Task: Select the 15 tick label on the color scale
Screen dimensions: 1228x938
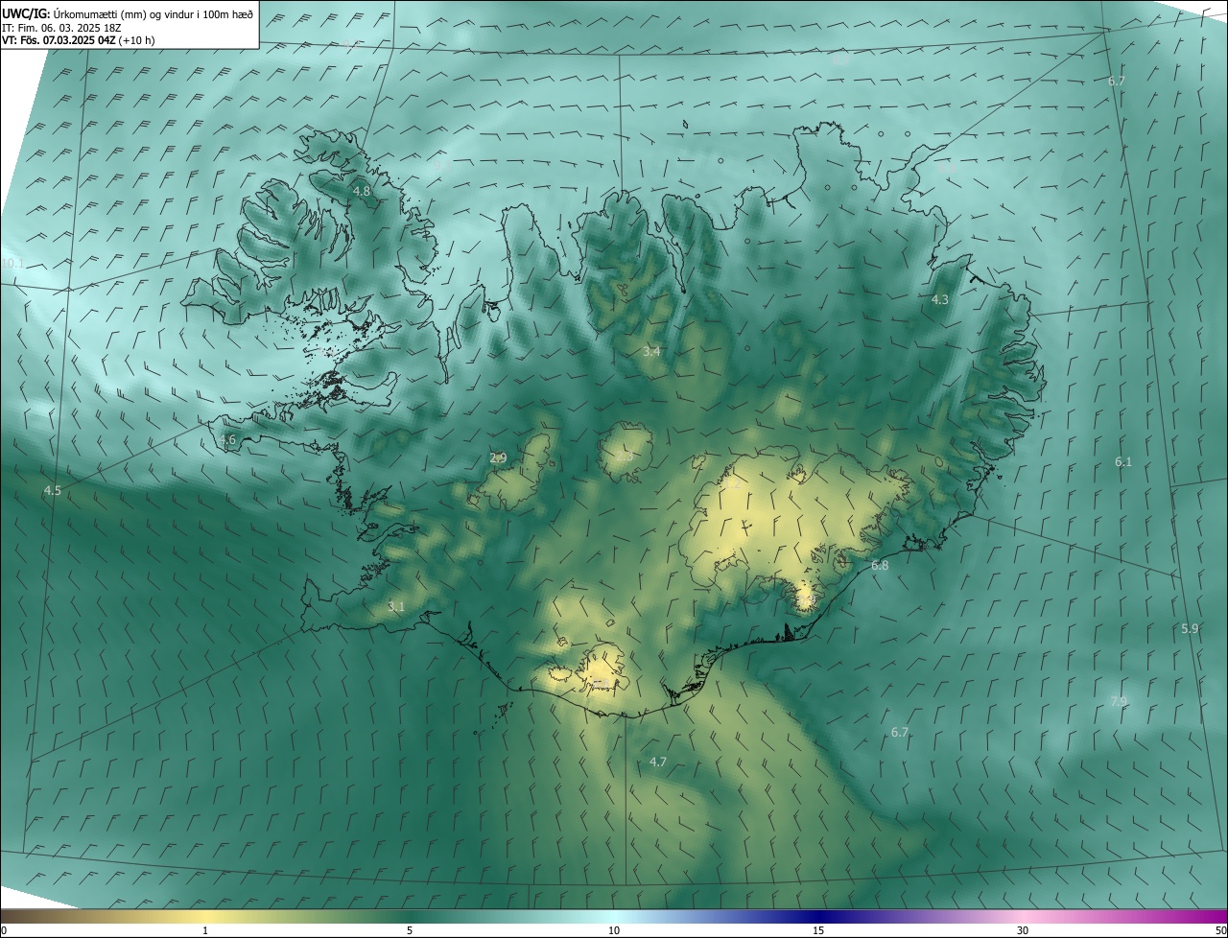Action: (818, 930)
